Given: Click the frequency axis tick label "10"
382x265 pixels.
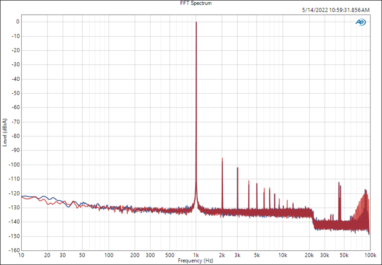Looking at the screenshot, I should tap(22, 255).
